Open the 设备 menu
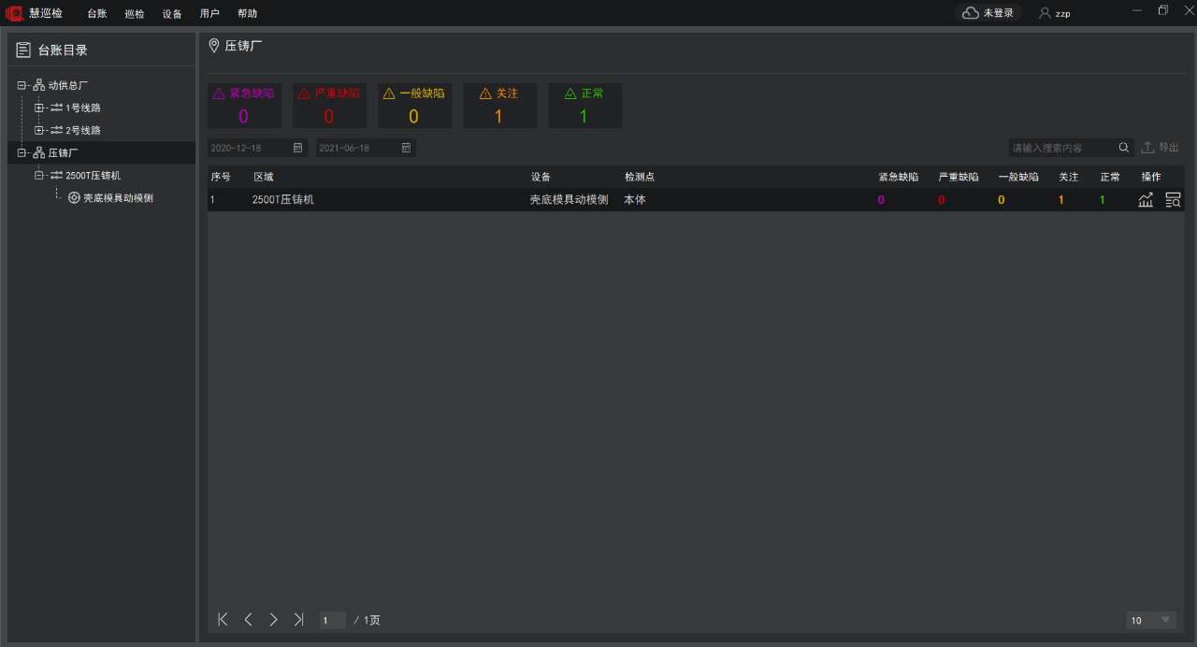This screenshot has width=1197, height=647. [172, 14]
